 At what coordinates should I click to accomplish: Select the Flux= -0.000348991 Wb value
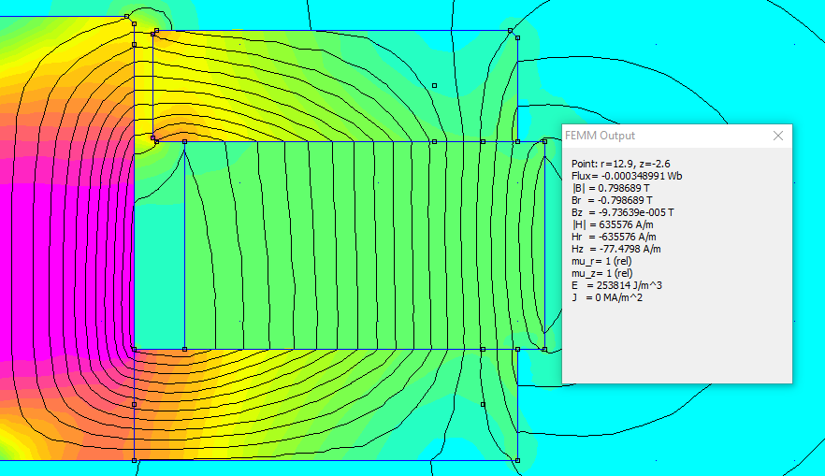(x=627, y=176)
